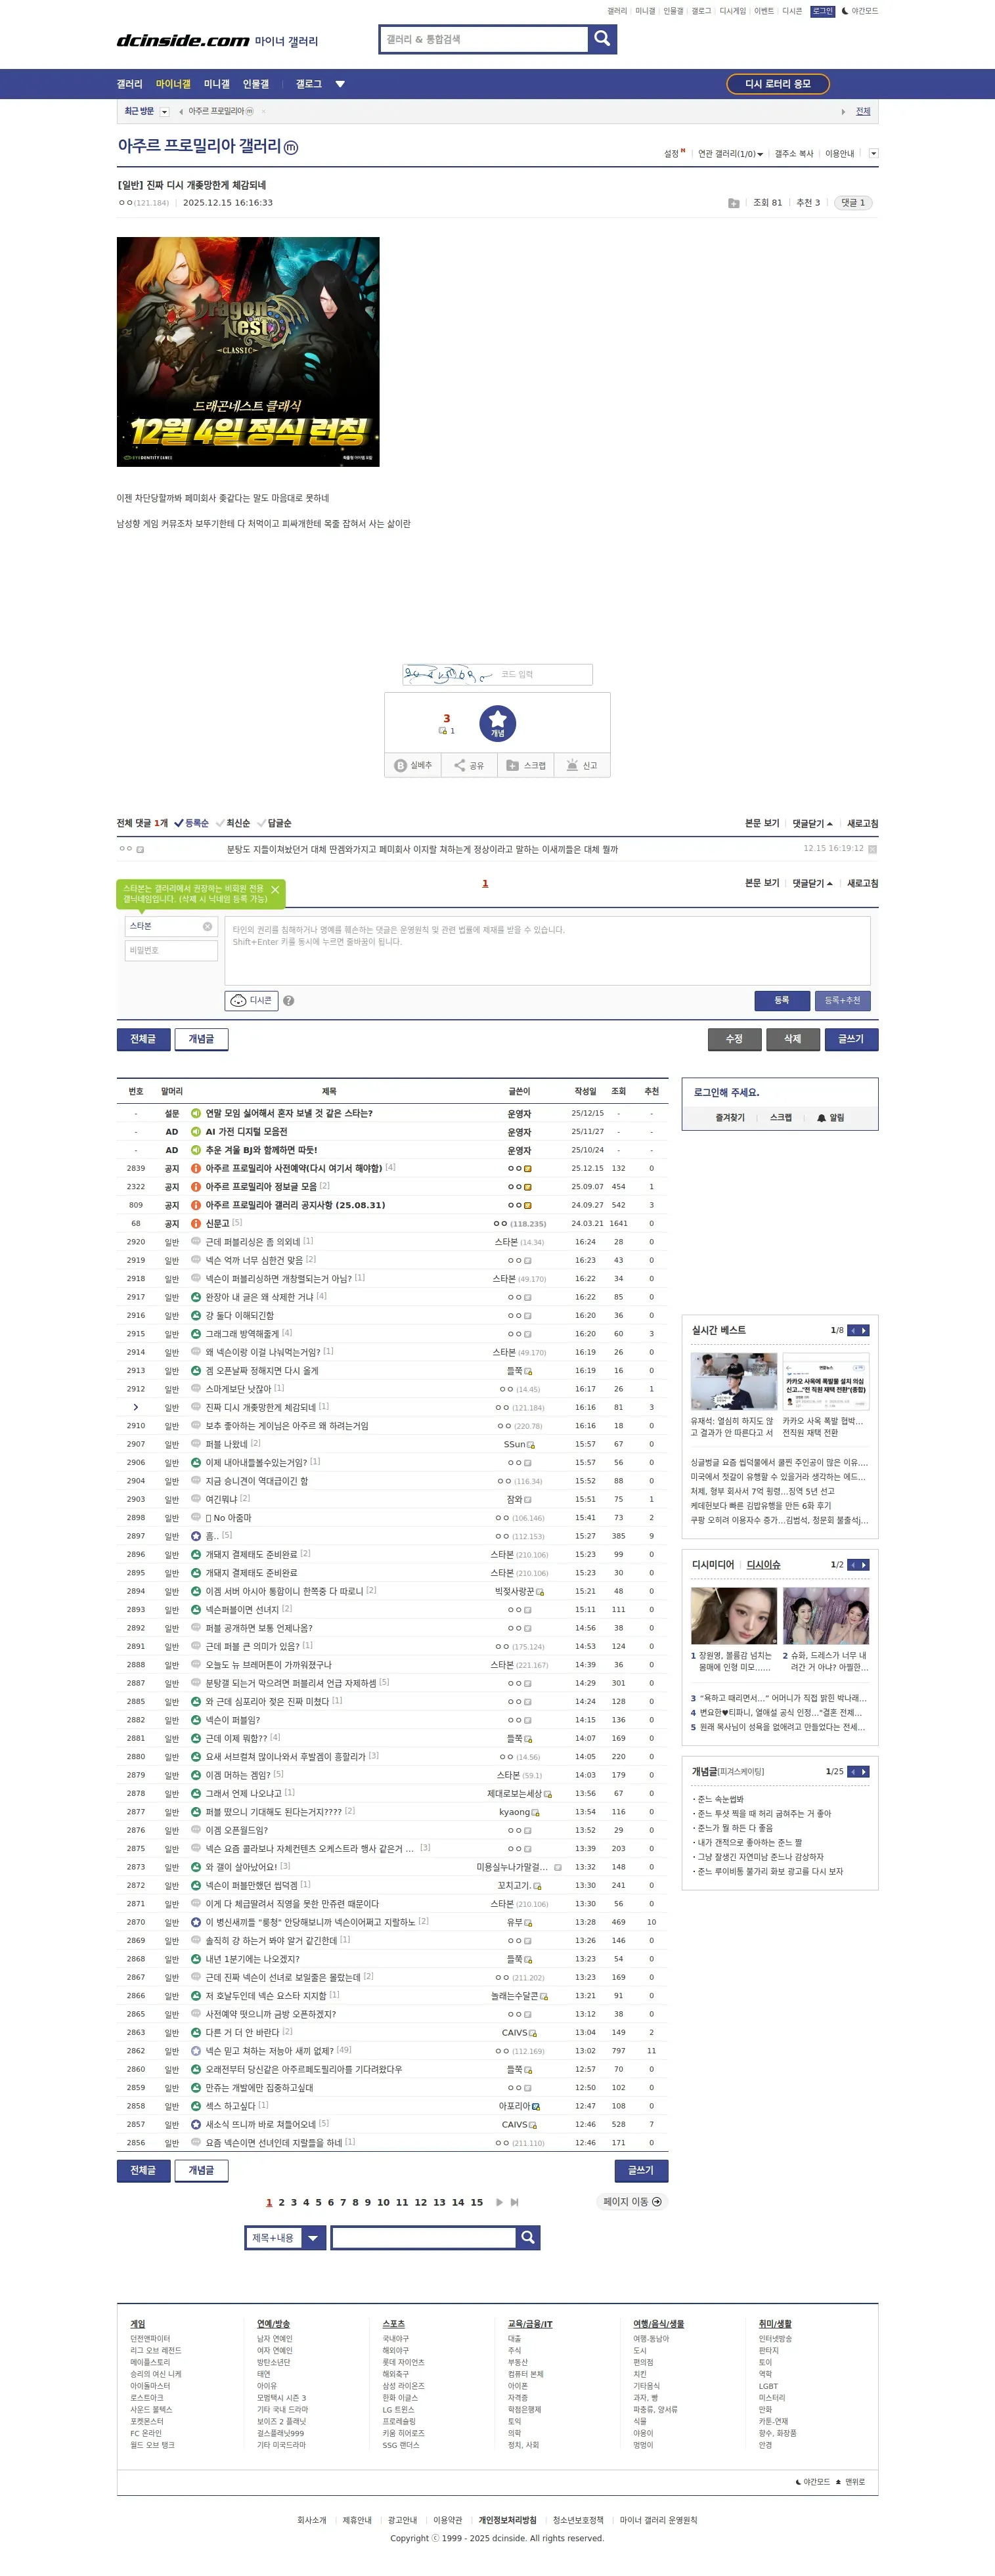Click the 로그인 button at top
Viewport: 995px width, 2576px height.
click(x=822, y=11)
